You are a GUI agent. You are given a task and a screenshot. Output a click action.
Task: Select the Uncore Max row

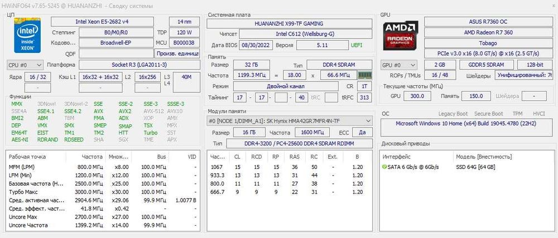pyautogui.click(x=103, y=217)
